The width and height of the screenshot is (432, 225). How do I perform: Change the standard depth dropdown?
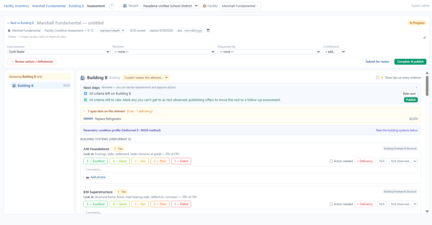(112, 31)
